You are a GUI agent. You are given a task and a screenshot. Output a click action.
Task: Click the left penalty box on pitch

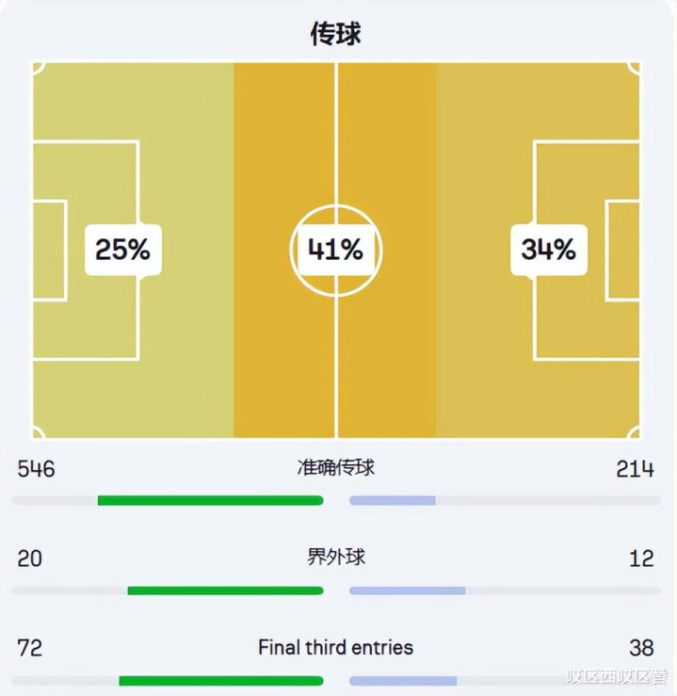[x=86, y=251]
